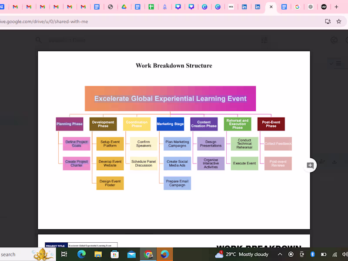Image resolution: width=348 pixels, height=261 pixels.
Task: Click the dimmed download icon
Action: [335, 162]
